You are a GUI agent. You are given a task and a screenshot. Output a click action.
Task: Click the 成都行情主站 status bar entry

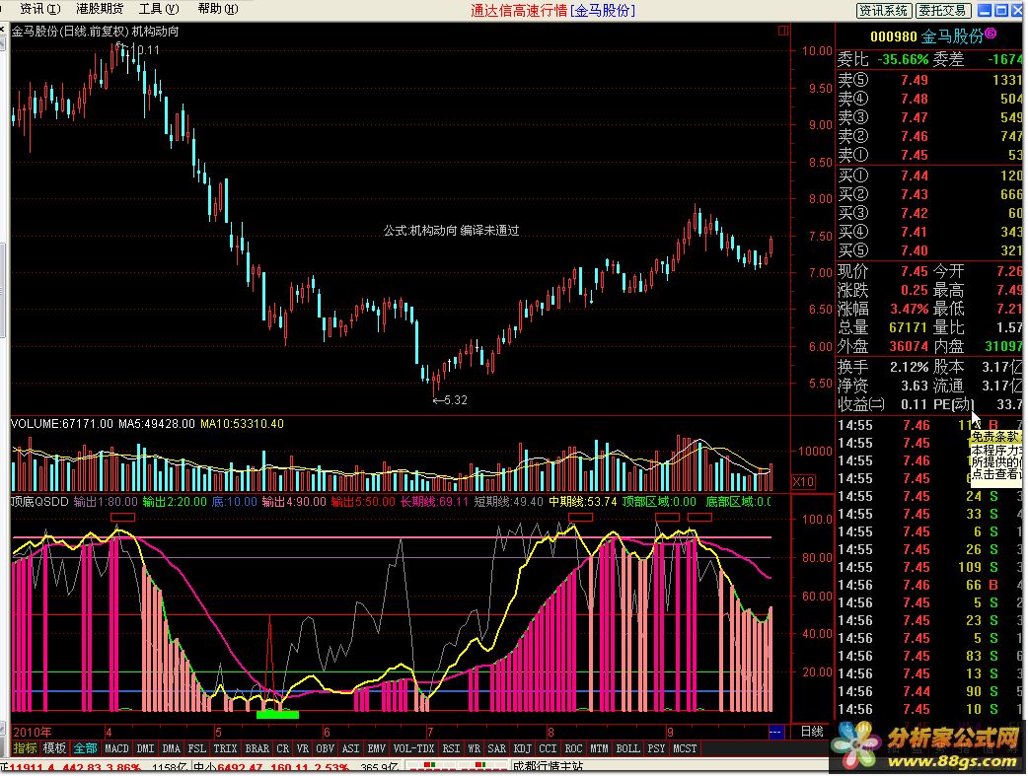click(548, 767)
